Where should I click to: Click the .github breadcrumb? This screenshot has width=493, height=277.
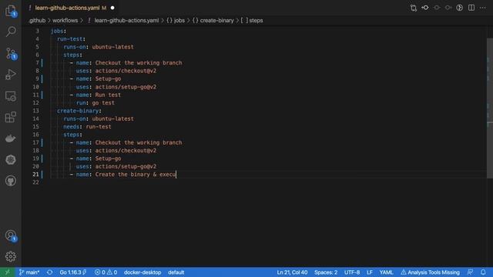point(37,21)
